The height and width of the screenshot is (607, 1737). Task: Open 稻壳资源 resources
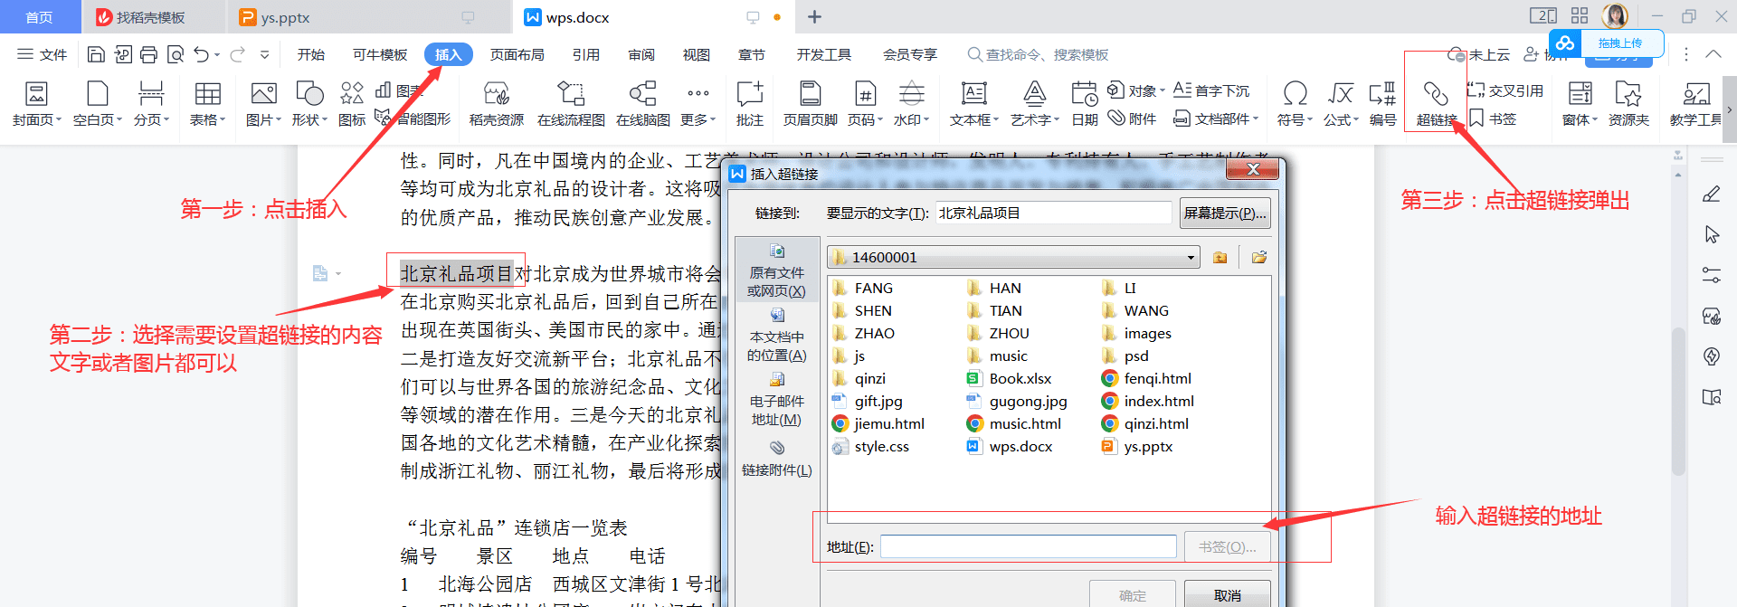click(x=496, y=103)
